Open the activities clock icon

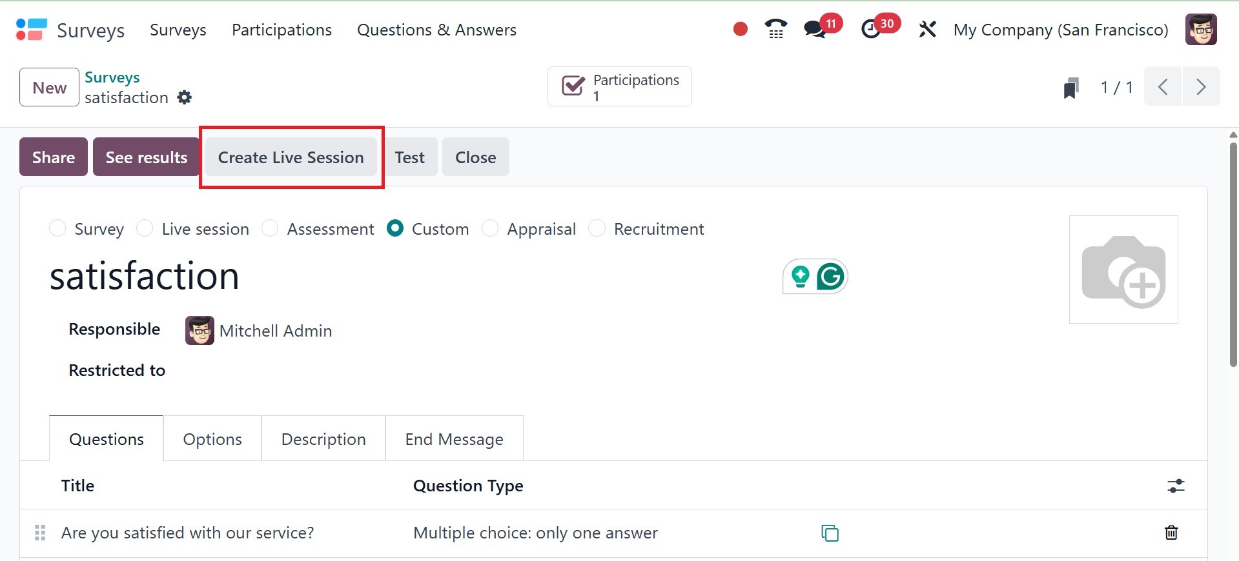[871, 30]
